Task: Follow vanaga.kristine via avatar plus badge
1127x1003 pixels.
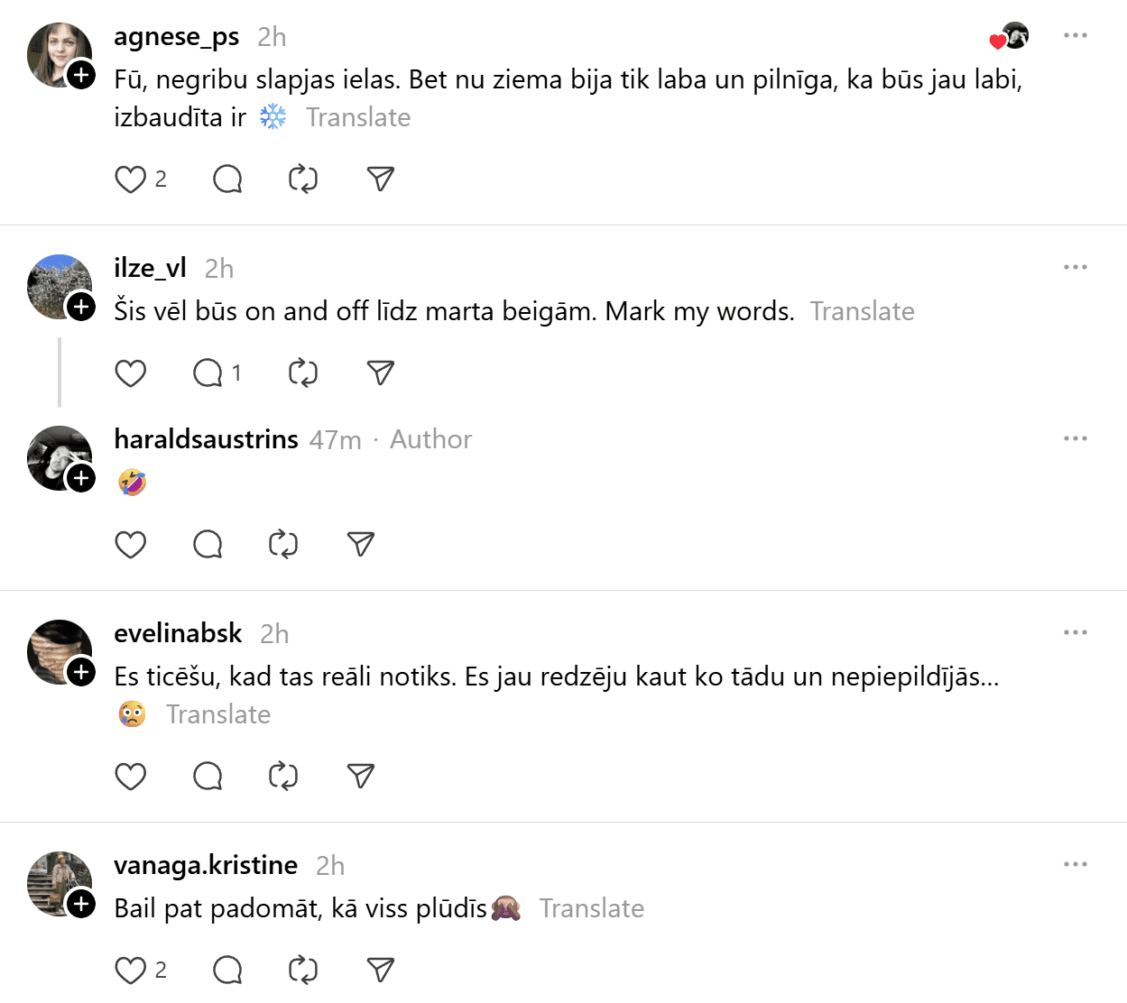Action: 82,904
